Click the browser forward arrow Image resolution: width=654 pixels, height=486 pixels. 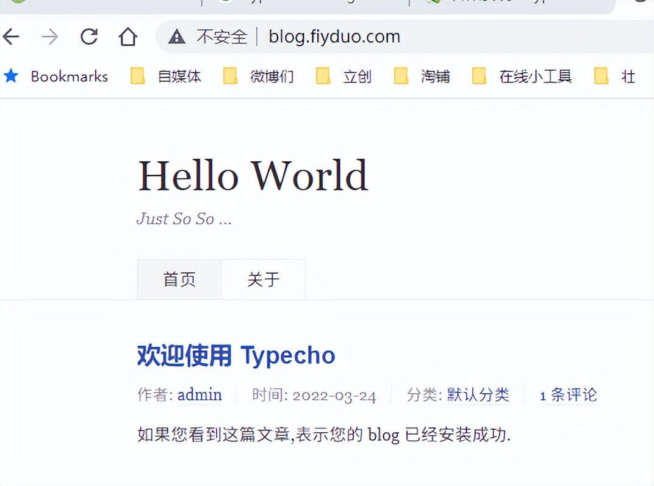(x=50, y=37)
